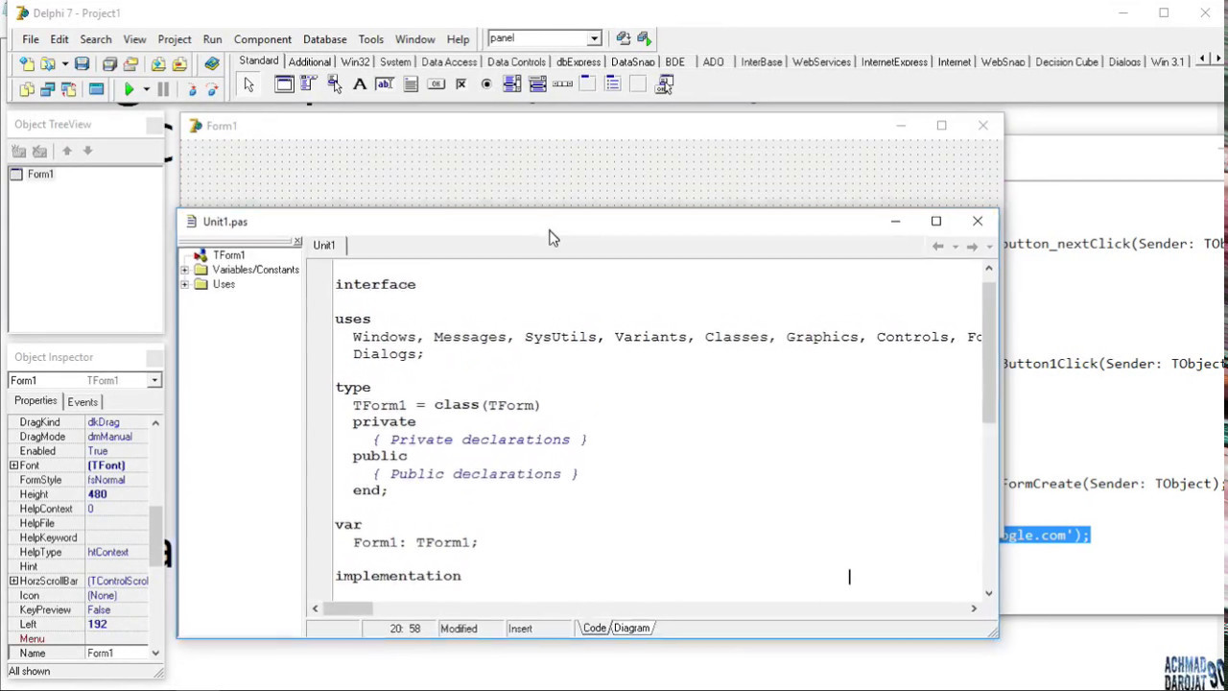Switch to Win32 palette tab
Image resolution: width=1228 pixels, height=691 pixels.
[x=355, y=61]
